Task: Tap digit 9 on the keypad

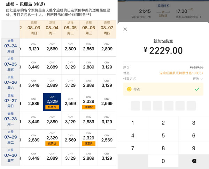Action: click(x=194, y=148)
